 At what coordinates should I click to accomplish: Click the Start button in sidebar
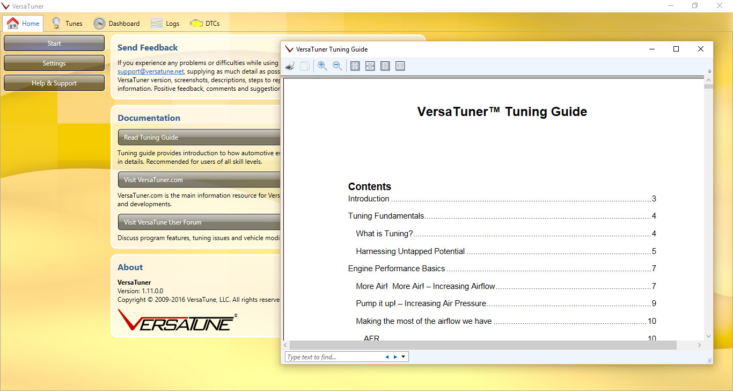click(x=54, y=44)
